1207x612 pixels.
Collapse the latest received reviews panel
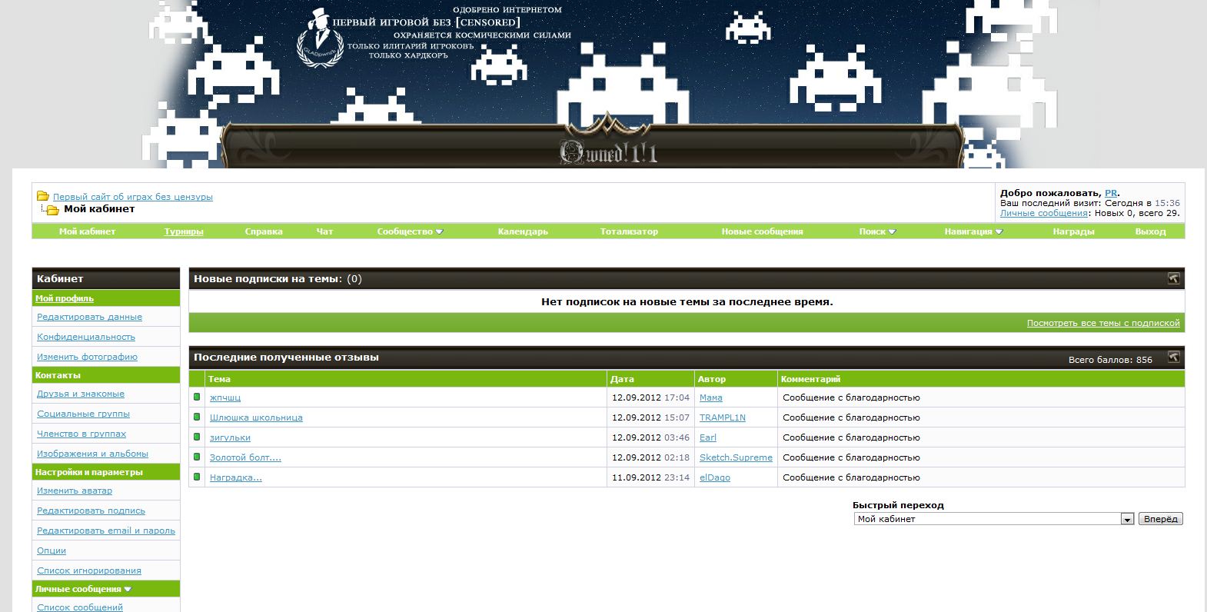pos(1173,357)
